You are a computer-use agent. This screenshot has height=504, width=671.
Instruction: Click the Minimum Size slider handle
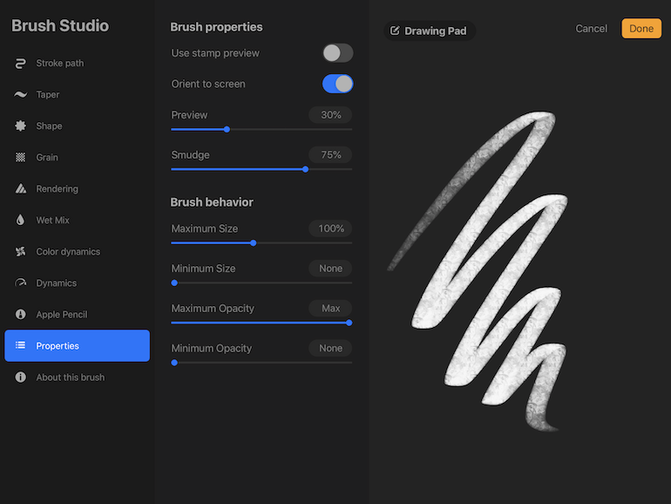pos(174,283)
